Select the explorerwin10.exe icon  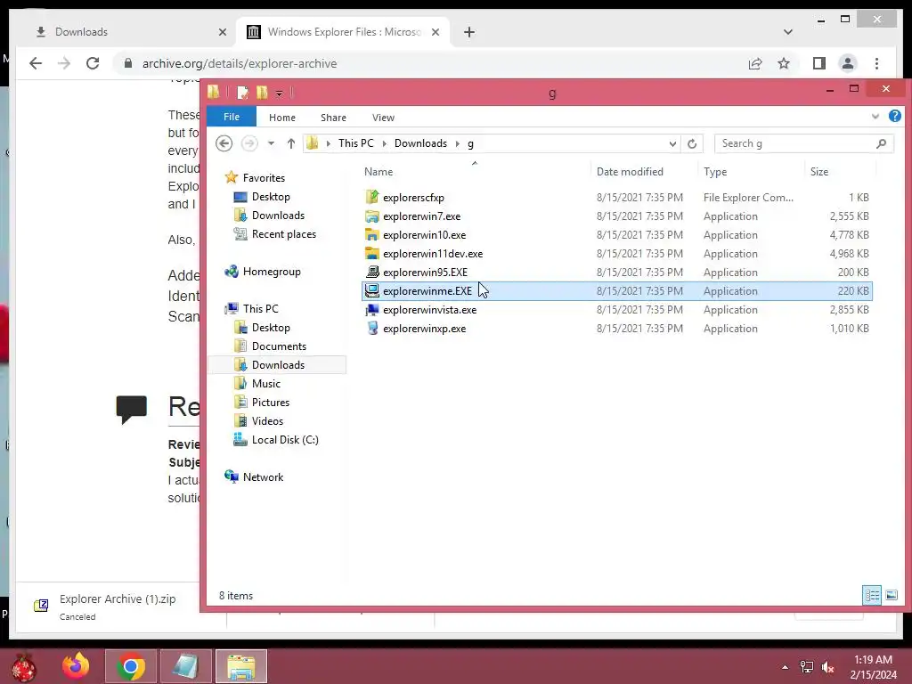pyautogui.click(x=372, y=235)
